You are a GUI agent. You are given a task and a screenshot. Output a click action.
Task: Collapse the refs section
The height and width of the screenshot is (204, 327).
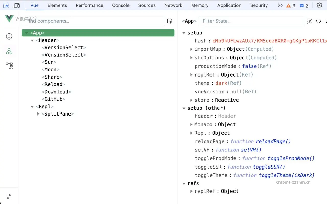[x=184, y=183]
